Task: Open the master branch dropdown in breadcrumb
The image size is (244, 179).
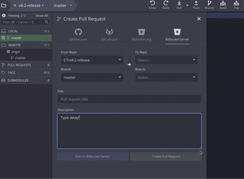Action: pyautogui.click(x=71, y=5)
